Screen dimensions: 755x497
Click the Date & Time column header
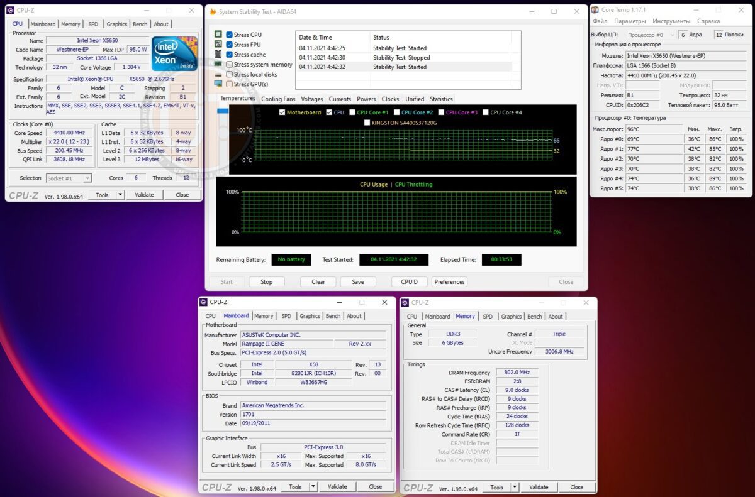click(x=333, y=37)
